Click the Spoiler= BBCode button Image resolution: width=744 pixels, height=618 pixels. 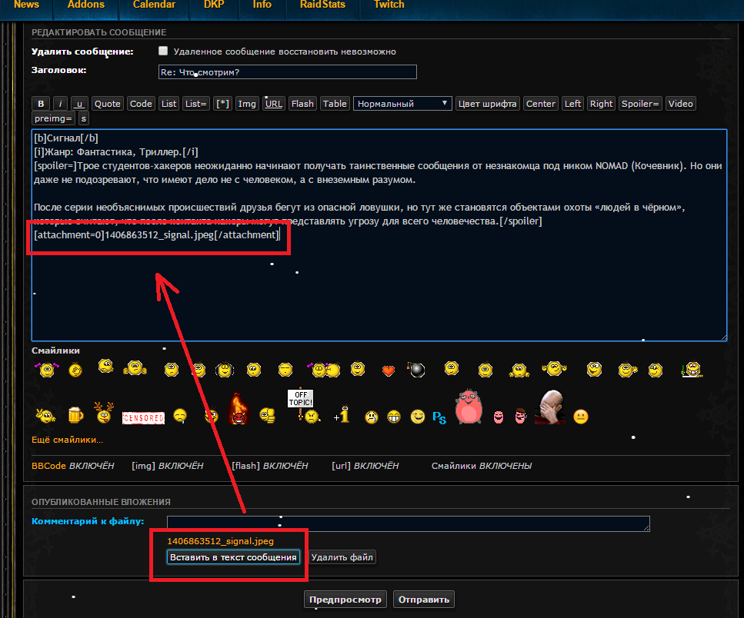(x=640, y=104)
